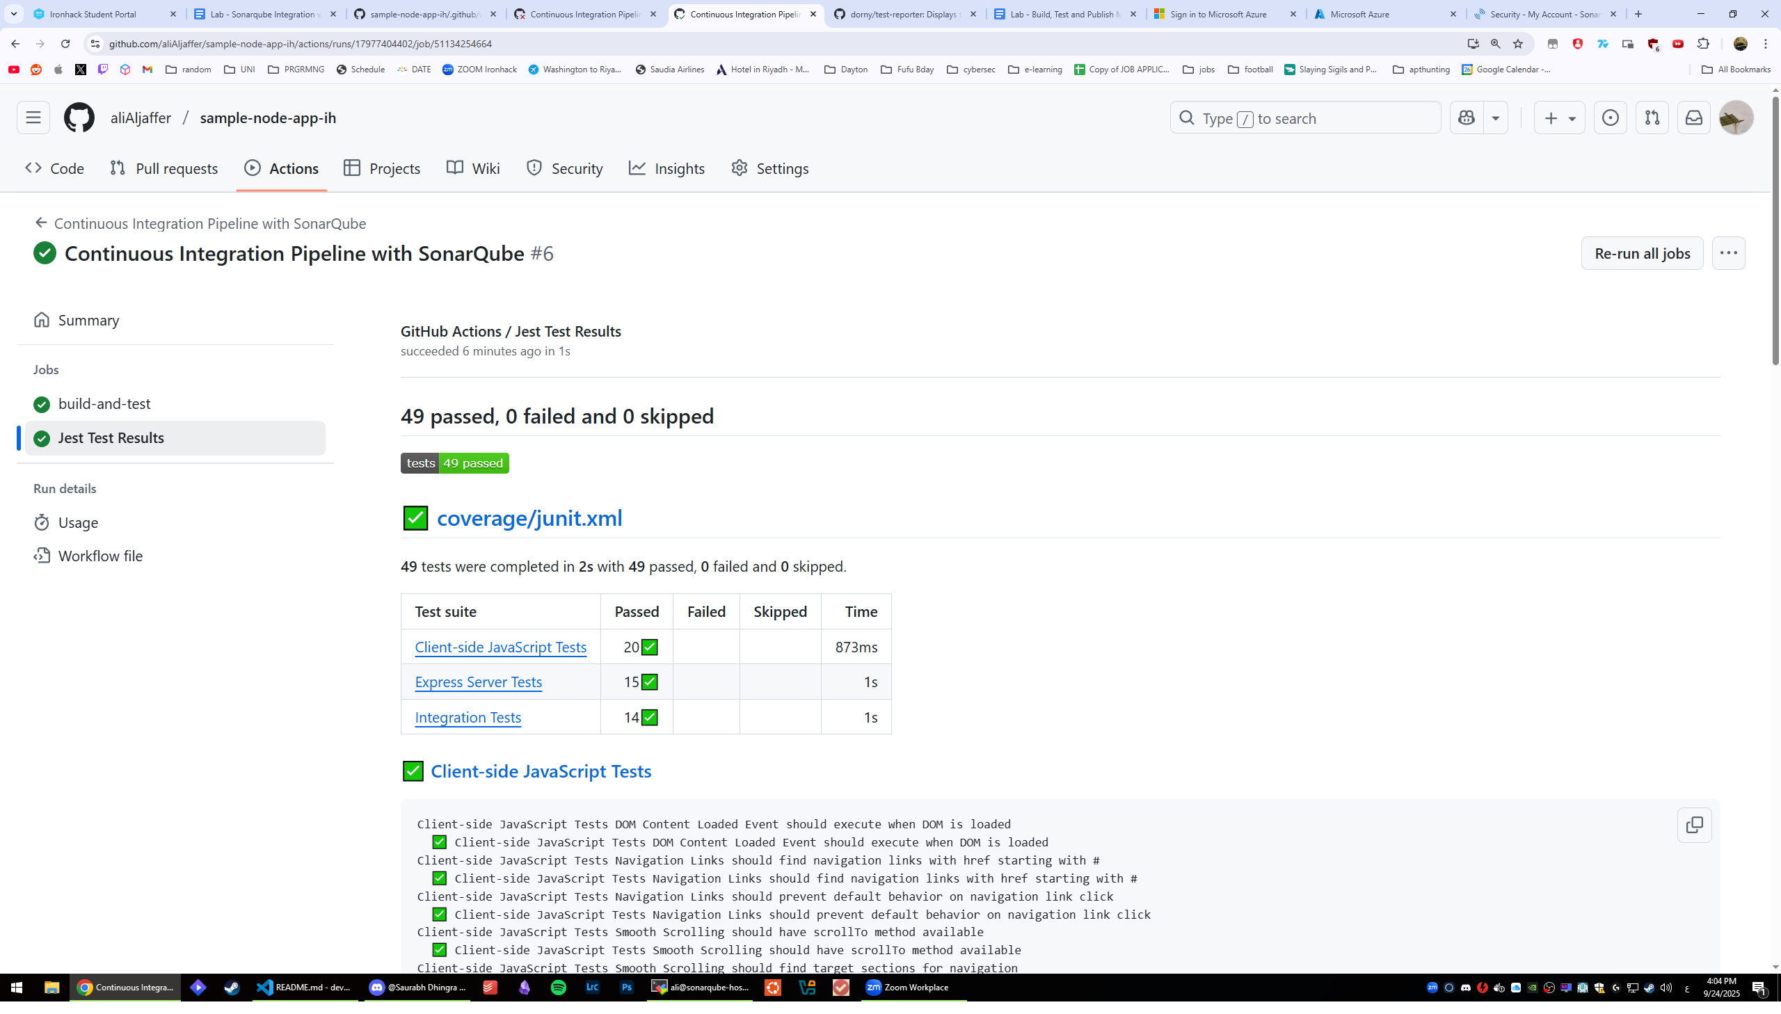This screenshot has width=1781, height=1014.
Task: Click the pull requests icon in the header
Action: 1651,117
